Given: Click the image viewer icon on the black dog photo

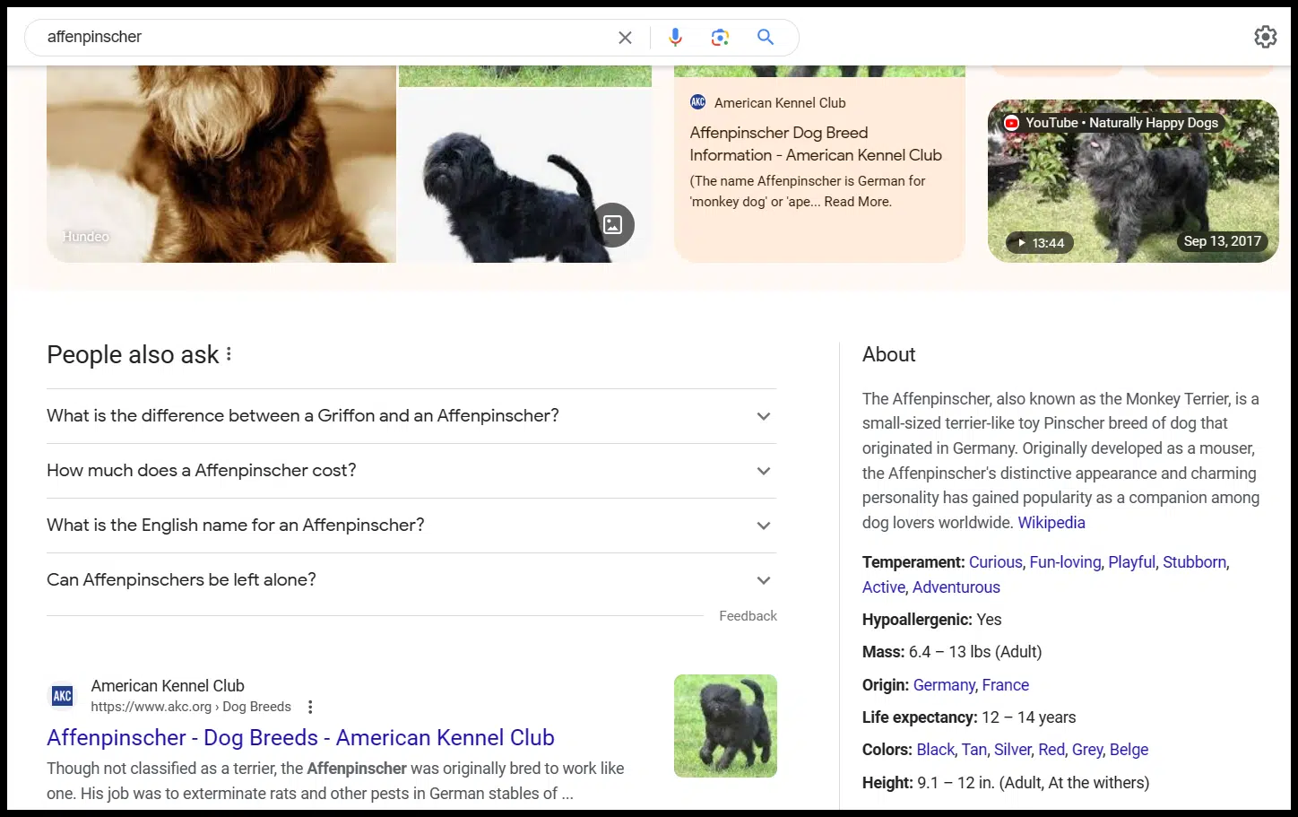Looking at the screenshot, I should 613,225.
